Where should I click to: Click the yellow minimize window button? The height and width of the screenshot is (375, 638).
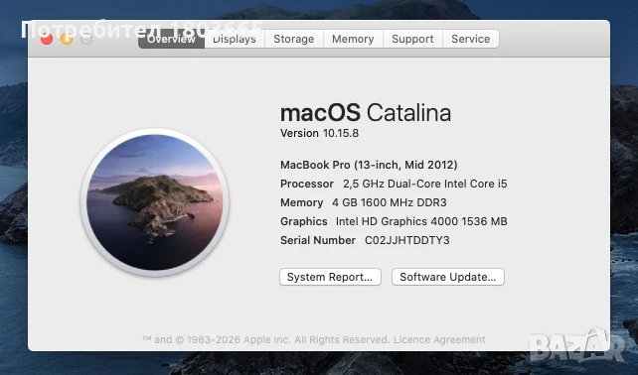[67, 39]
